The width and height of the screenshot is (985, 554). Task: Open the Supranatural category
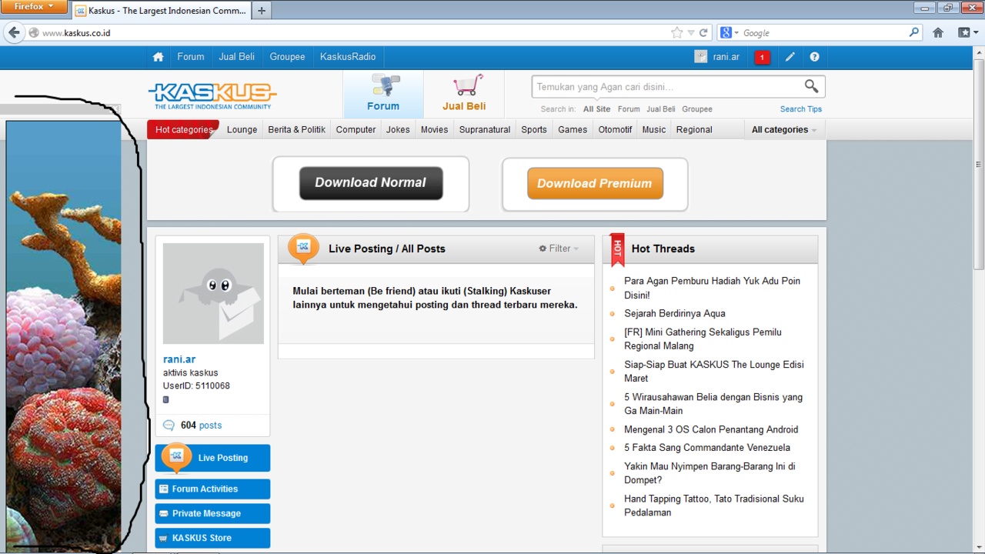[x=485, y=129]
